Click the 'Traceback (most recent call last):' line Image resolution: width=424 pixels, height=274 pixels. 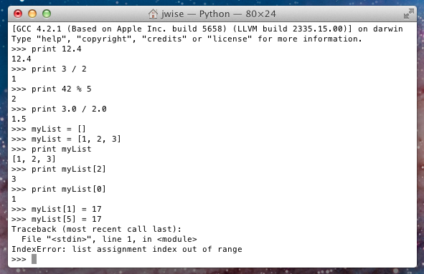pyautogui.click(x=96, y=229)
